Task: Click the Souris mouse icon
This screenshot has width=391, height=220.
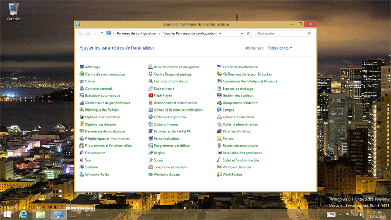Action: 151,160
